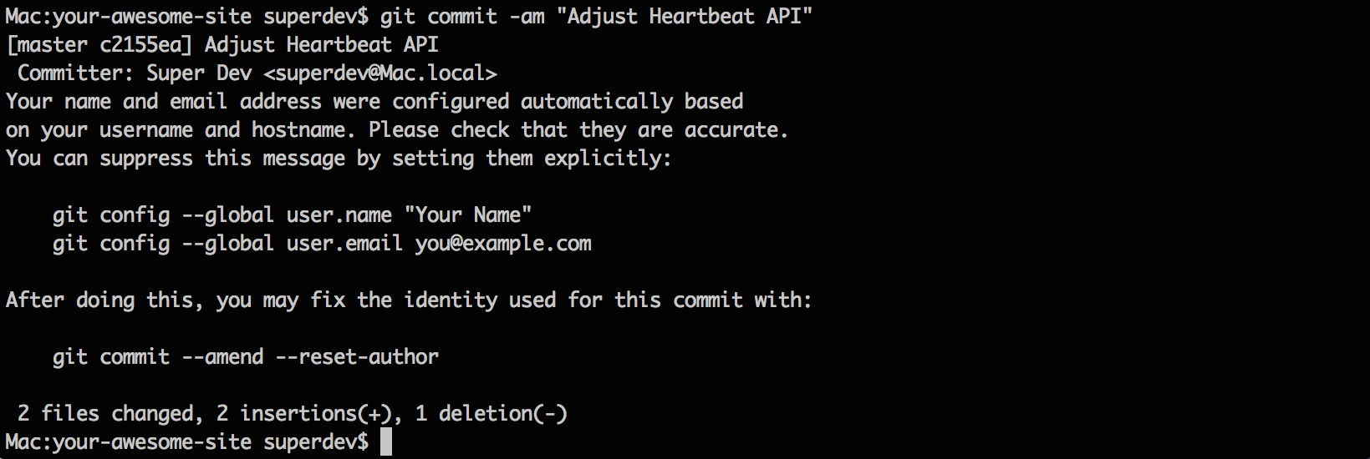This screenshot has width=1370, height=459.
Task: Click the "1 deletion(-)" text
Action: click(491, 414)
